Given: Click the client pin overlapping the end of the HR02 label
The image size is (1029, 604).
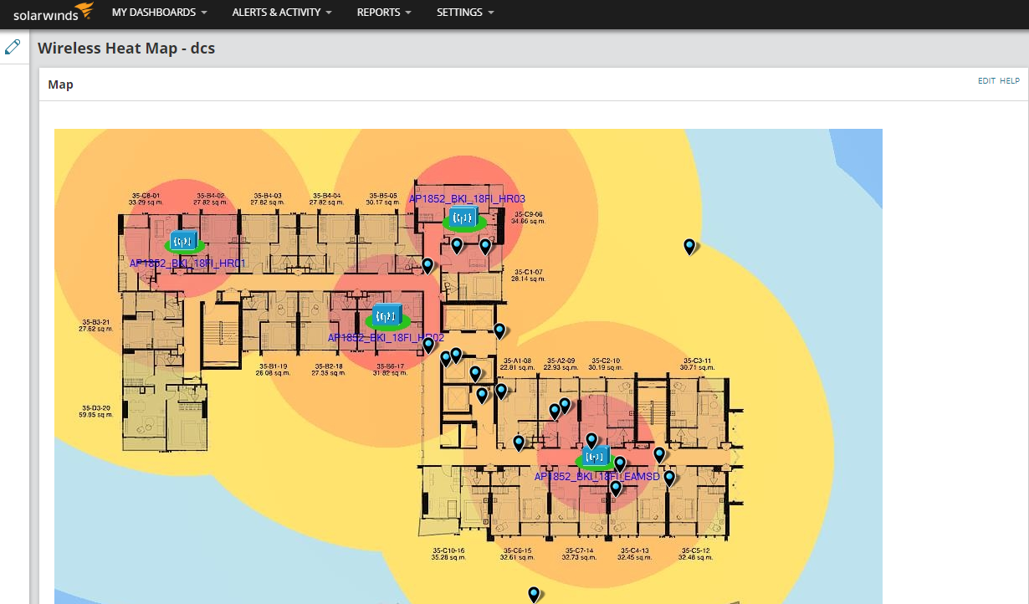Looking at the screenshot, I should [428, 344].
